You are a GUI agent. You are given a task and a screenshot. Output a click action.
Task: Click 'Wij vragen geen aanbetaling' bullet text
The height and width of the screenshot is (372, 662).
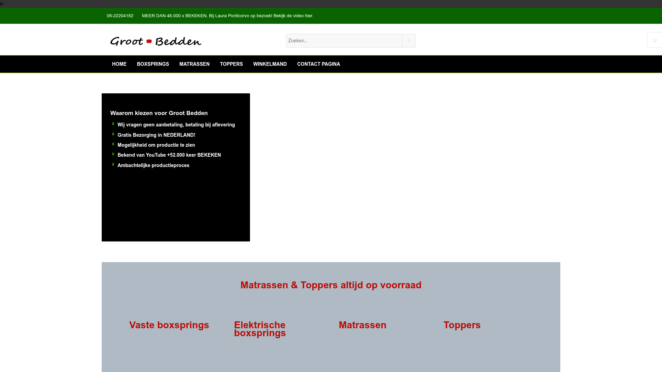tap(176, 125)
